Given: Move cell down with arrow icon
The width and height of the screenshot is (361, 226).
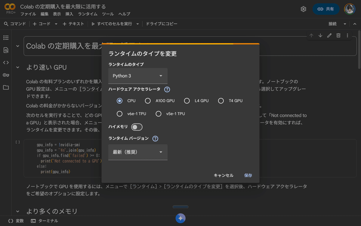Looking at the screenshot, I should [320, 36].
